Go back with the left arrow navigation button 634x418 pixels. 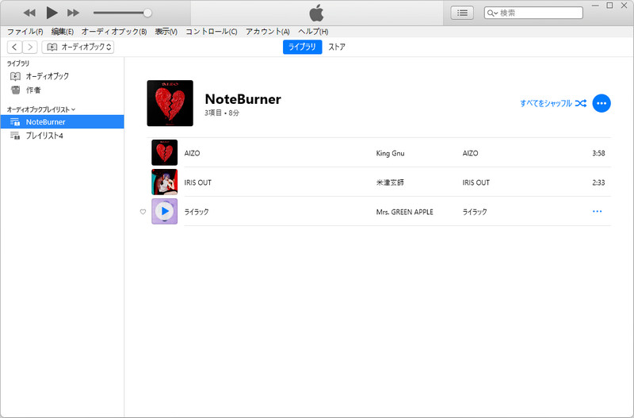[14, 47]
